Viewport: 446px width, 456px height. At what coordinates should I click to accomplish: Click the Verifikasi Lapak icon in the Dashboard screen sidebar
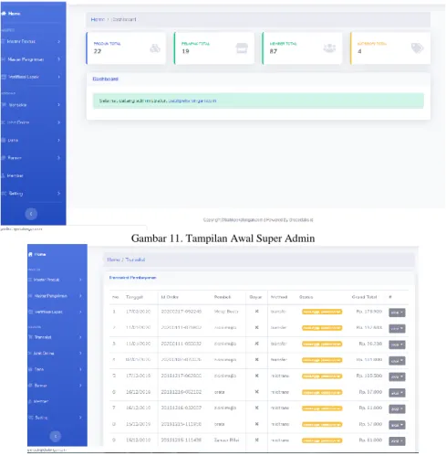[4, 77]
